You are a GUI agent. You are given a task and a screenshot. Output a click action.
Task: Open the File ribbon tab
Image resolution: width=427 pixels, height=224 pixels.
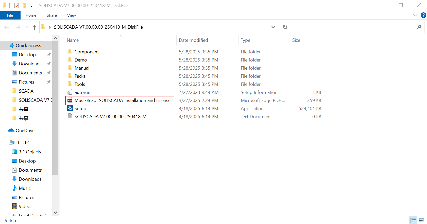pos(10,15)
